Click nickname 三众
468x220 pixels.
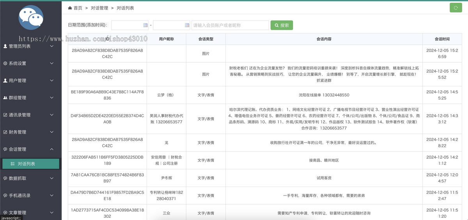(167, 213)
